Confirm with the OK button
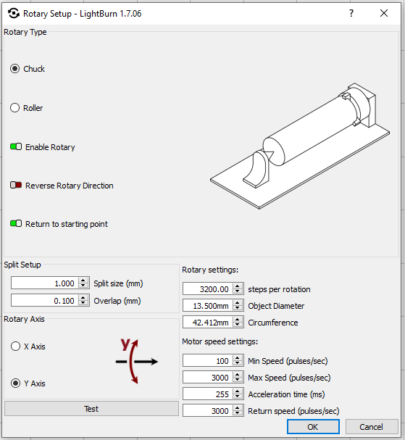Screen dimensions: 405x440 coord(313,427)
